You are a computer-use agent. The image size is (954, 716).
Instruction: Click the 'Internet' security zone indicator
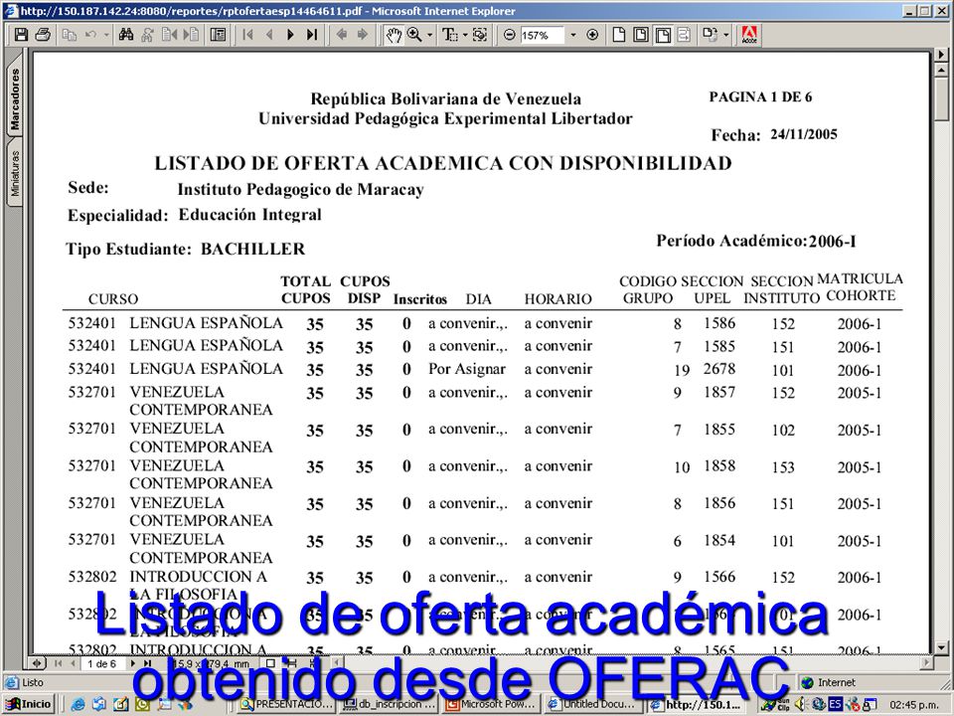tap(829, 682)
